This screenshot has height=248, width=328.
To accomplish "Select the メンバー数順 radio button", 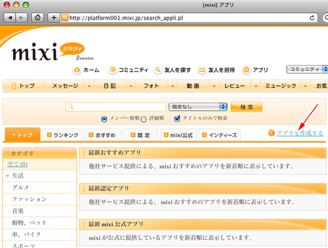I will tap(104, 119).
